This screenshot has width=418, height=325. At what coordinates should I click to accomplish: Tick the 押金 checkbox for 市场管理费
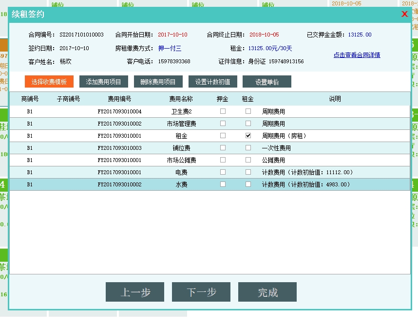223,124
